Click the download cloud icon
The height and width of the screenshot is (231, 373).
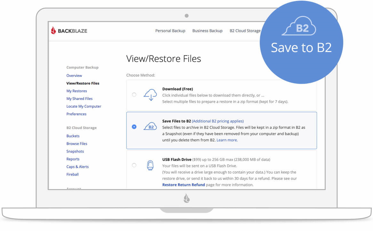150,95
